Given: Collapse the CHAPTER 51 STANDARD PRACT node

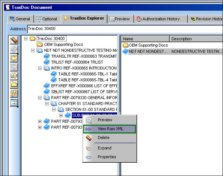Looking at the screenshot, I should coord(47,104).
